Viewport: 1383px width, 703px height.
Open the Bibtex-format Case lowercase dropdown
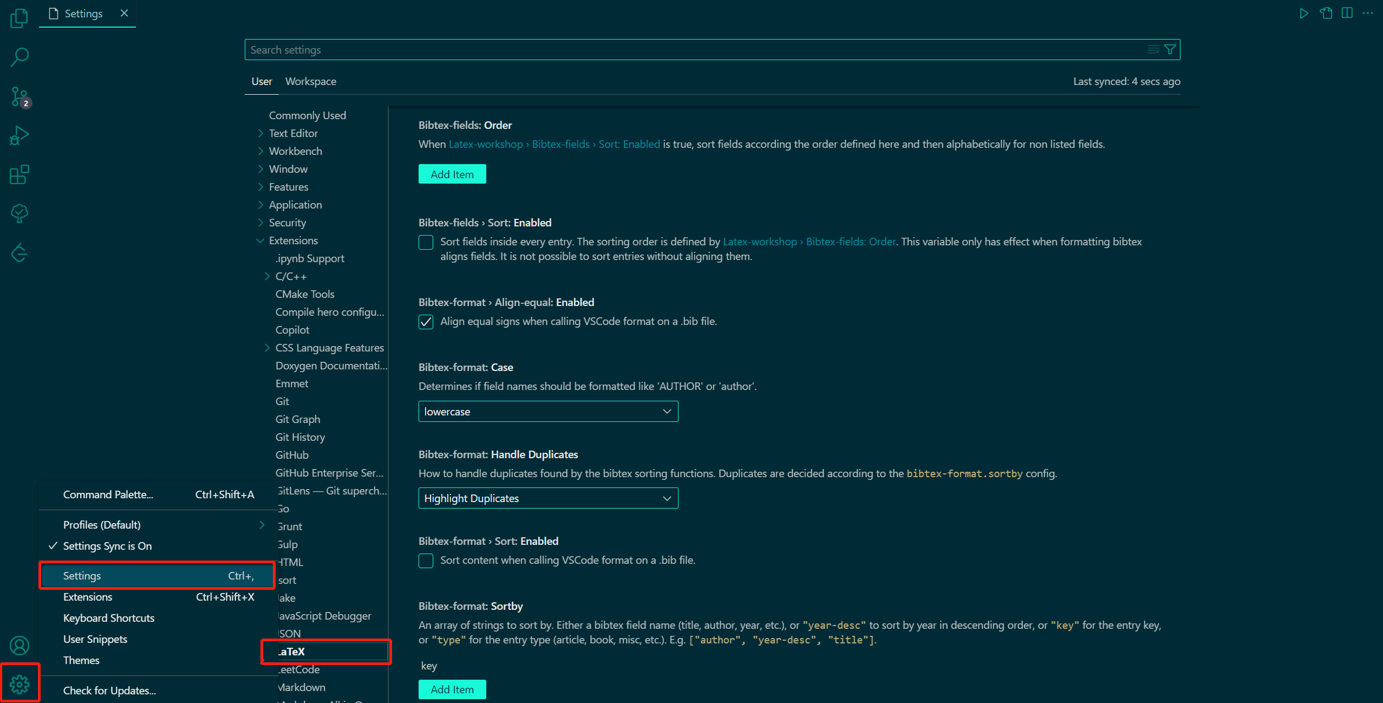coord(547,412)
